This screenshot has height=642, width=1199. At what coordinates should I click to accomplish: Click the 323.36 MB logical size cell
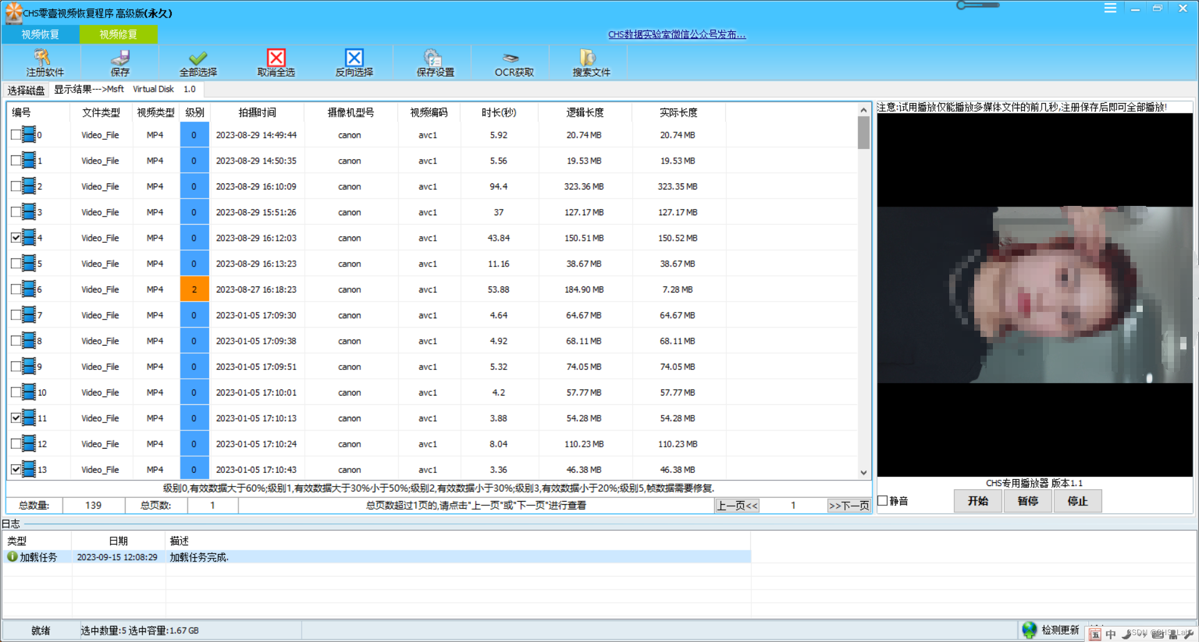click(584, 187)
